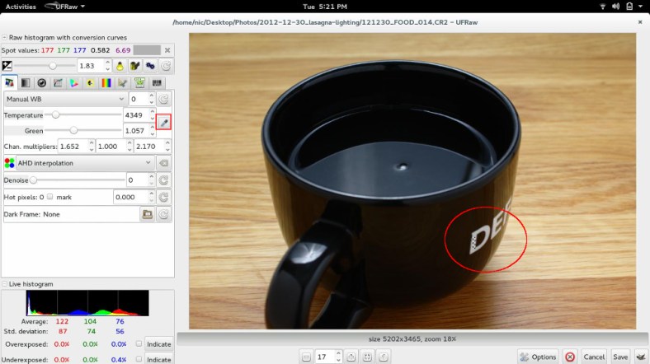The height and width of the screenshot is (364, 650).
Task: Click the Options button
Action: click(538, 357)
